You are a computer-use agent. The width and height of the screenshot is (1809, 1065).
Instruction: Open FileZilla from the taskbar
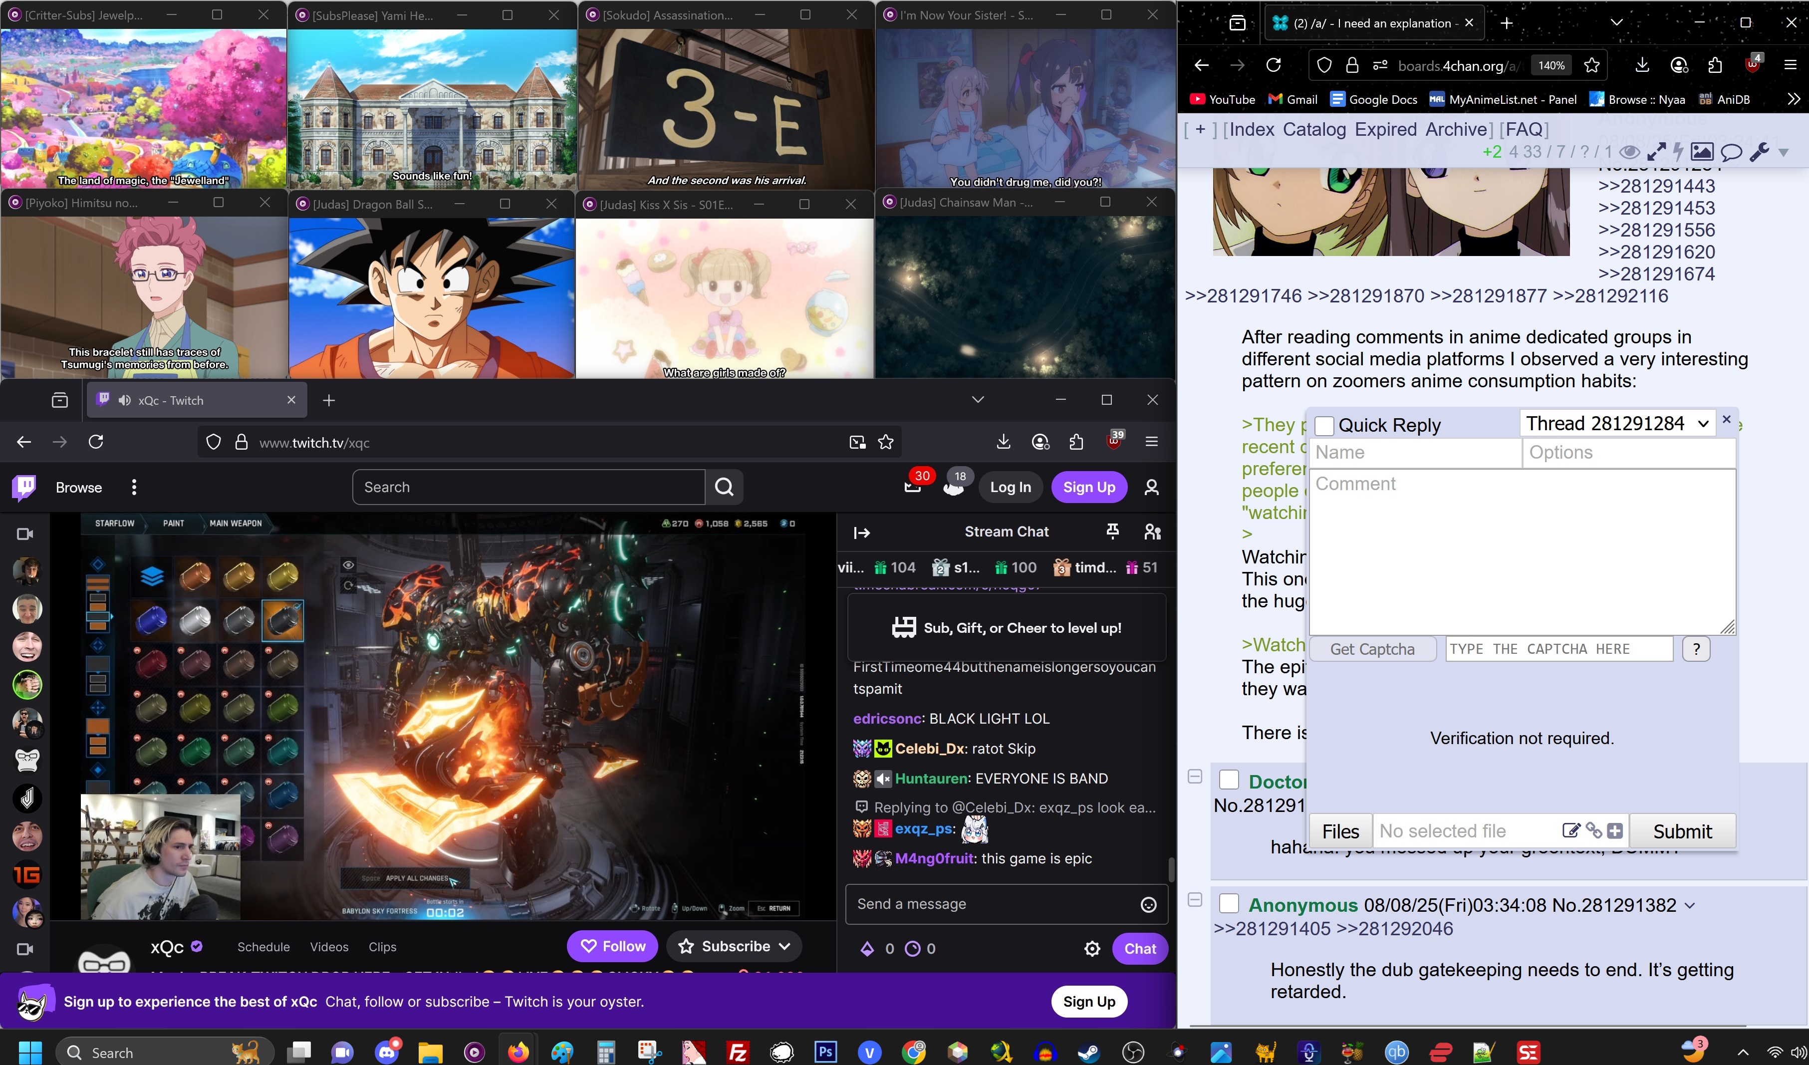[x=737, y=1052]
